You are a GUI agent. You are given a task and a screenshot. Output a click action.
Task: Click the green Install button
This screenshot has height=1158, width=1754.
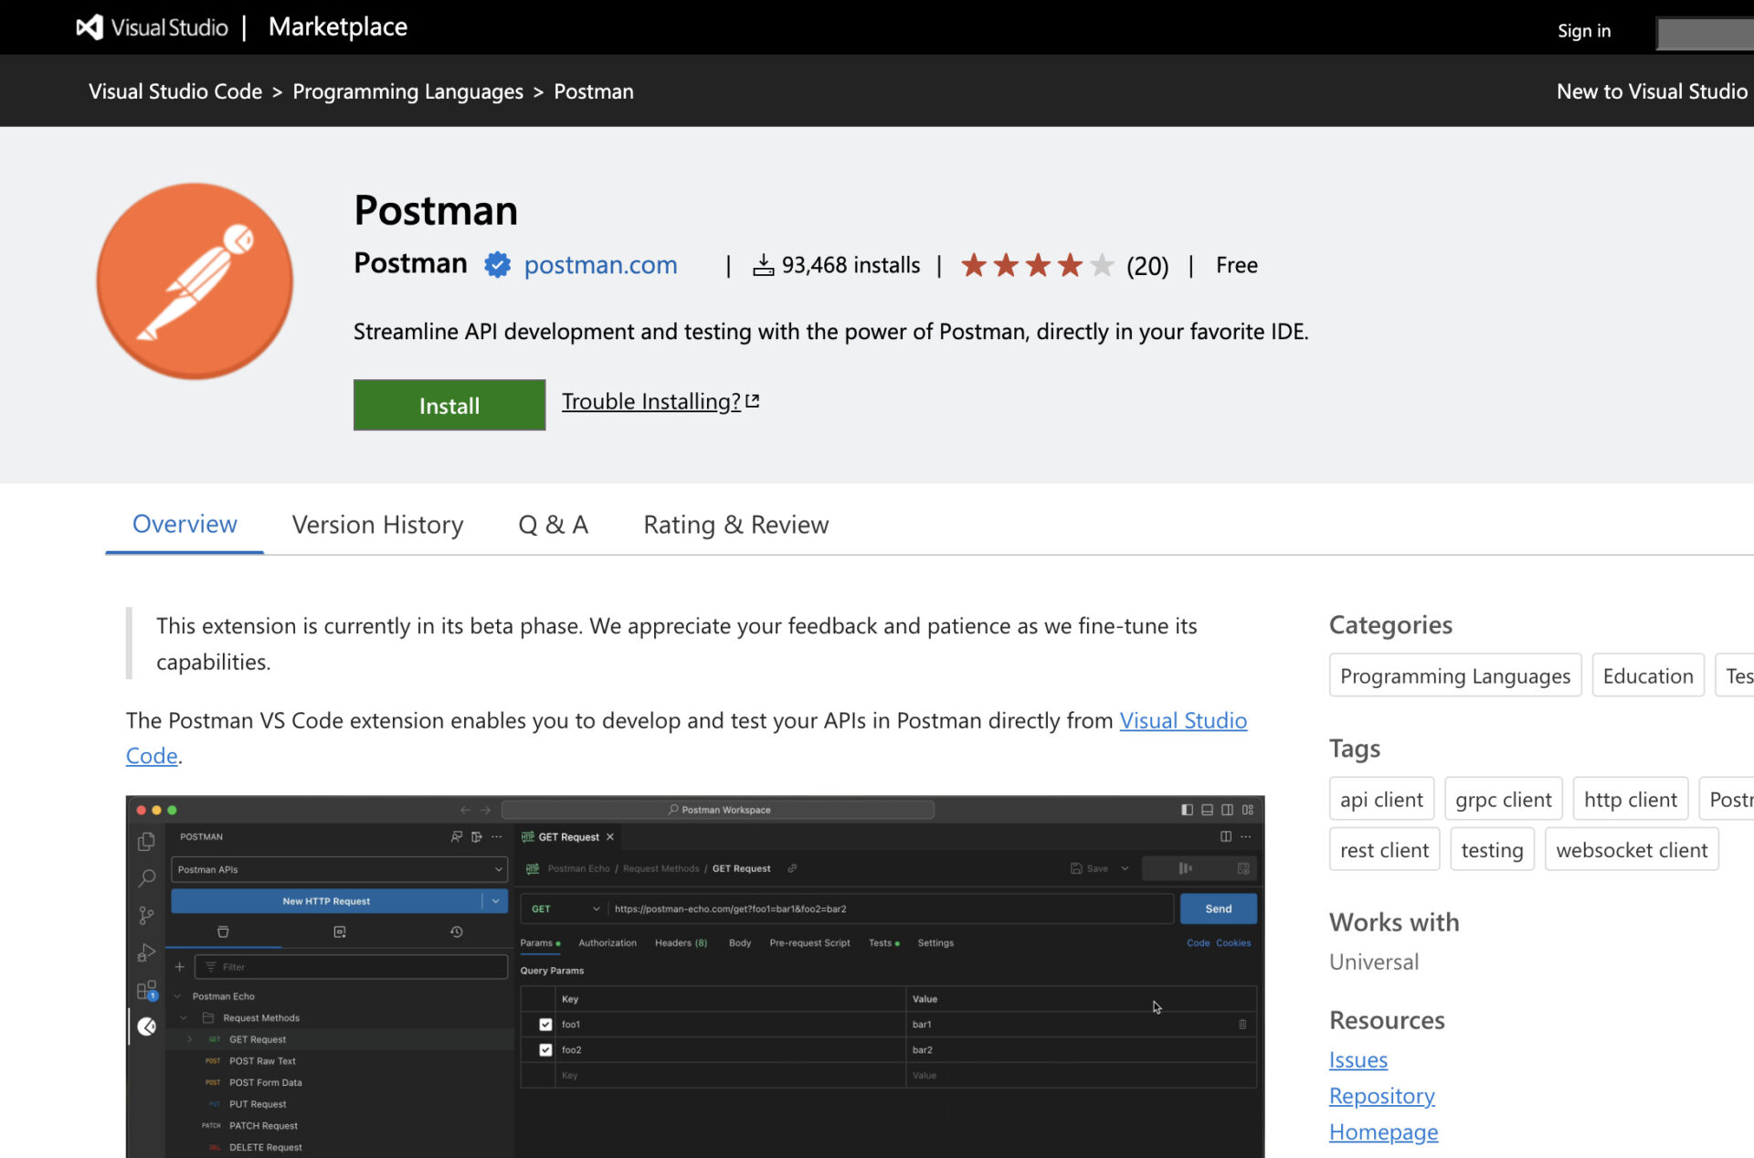pyautogui.click(x=449, y=405)
